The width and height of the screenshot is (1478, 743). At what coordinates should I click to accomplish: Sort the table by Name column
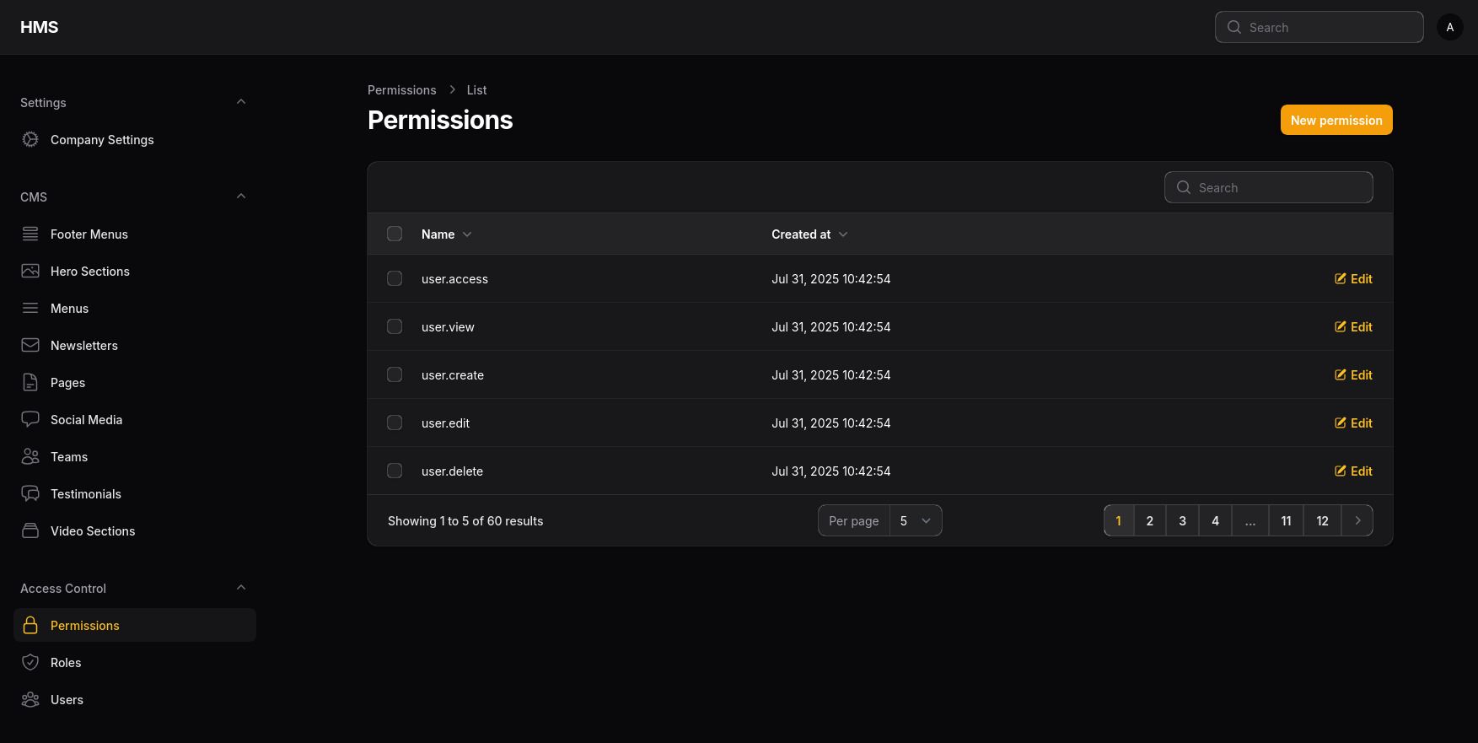pyautogui.click(x=446, y=234)
